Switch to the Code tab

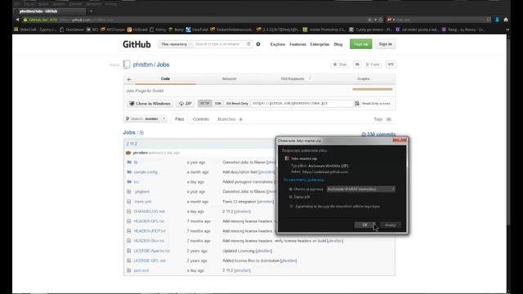click(165, 78)
